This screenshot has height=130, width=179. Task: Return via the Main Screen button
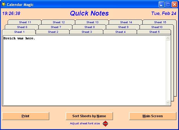(153, 116)
